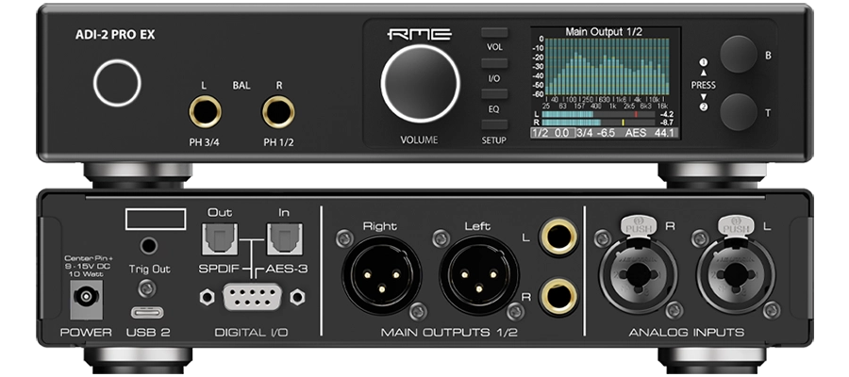849x377 pixels.
Task: Click the Right XLR main output
Action: 381,274
